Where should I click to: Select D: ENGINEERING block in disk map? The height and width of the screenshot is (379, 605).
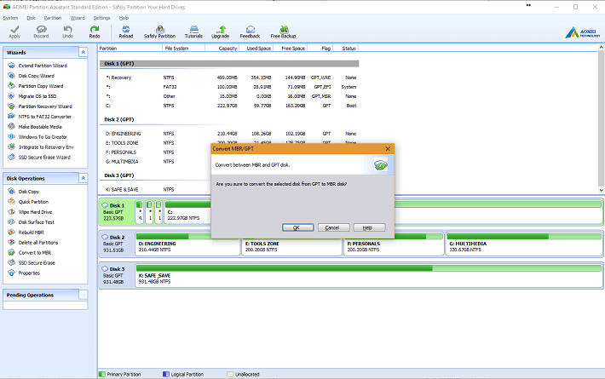pyautogui.click(x=187, y=244)
